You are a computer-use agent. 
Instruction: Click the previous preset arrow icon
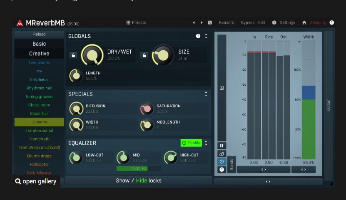tap(194, 22)
